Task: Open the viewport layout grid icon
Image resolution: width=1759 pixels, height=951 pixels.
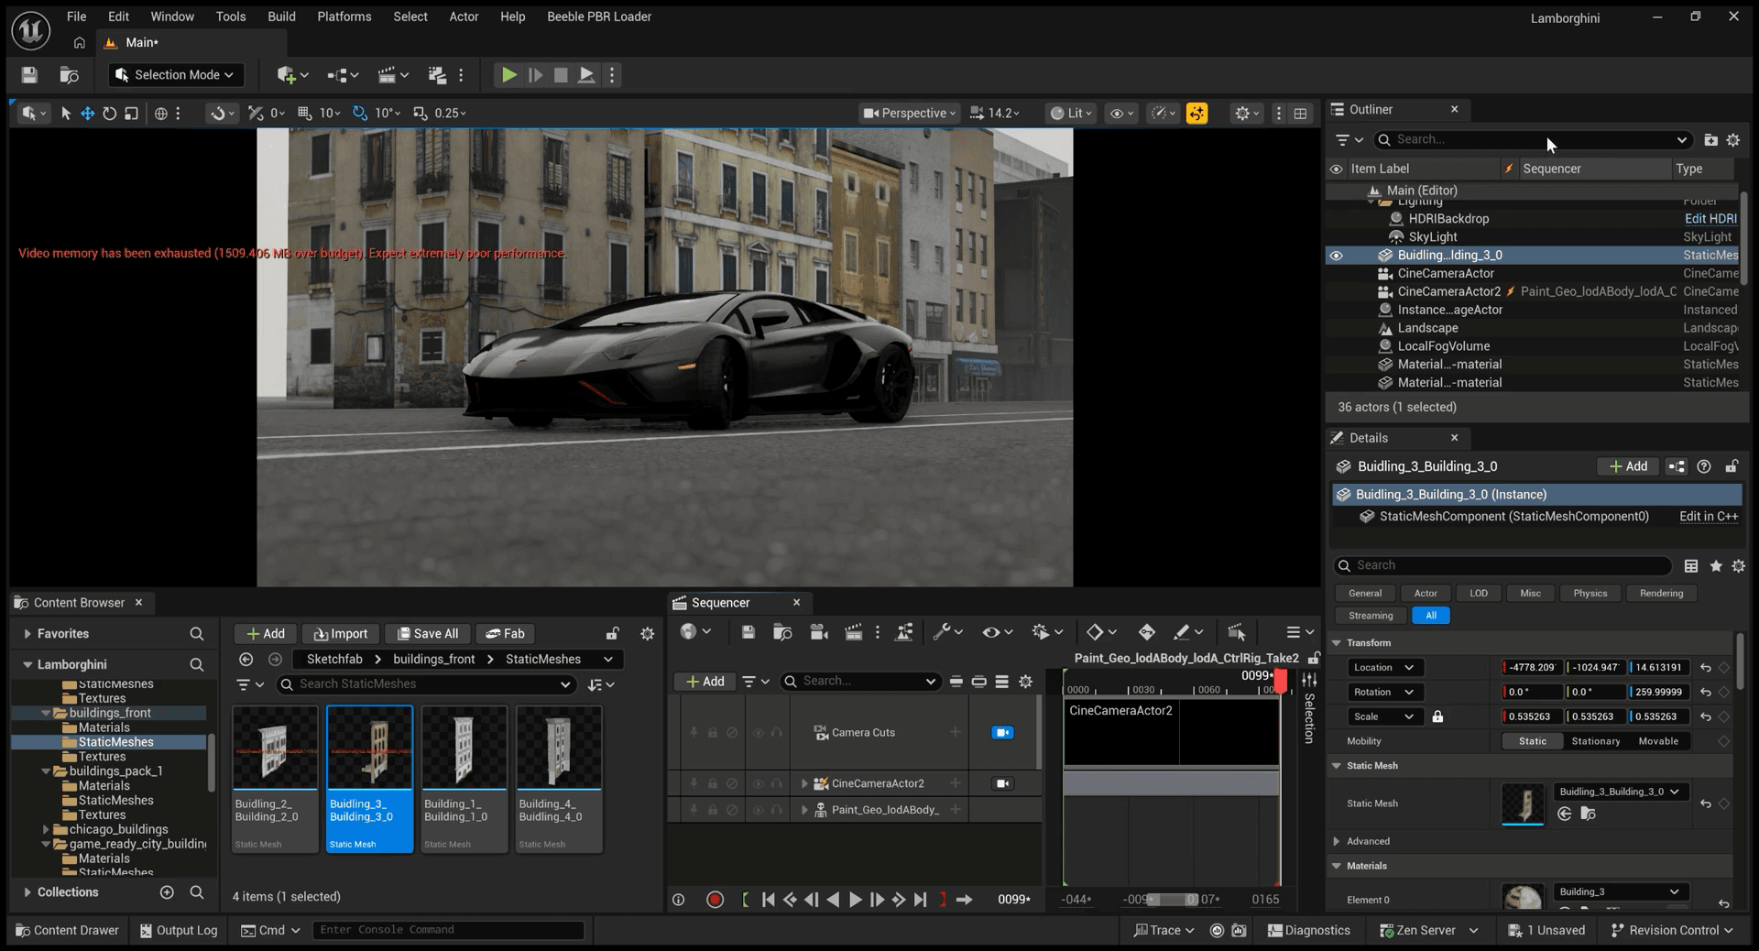Action: pos(1300,114)
